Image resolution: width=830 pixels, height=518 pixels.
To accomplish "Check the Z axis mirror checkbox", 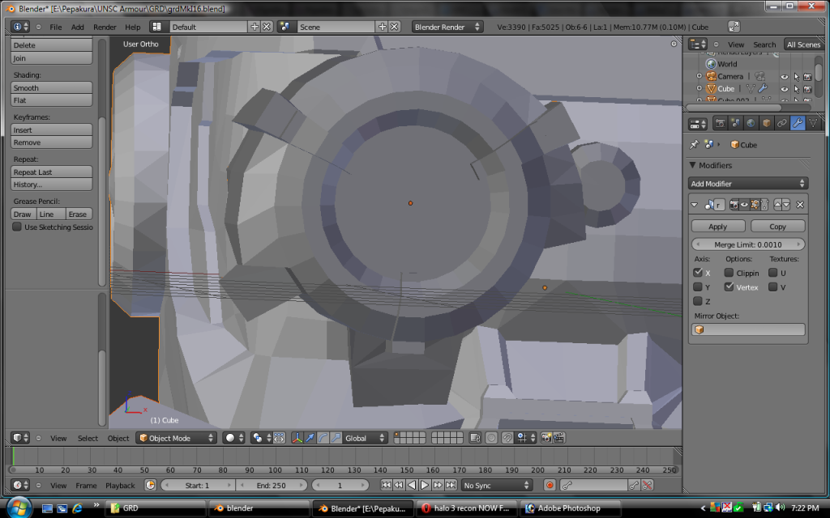I will (698, 301).
